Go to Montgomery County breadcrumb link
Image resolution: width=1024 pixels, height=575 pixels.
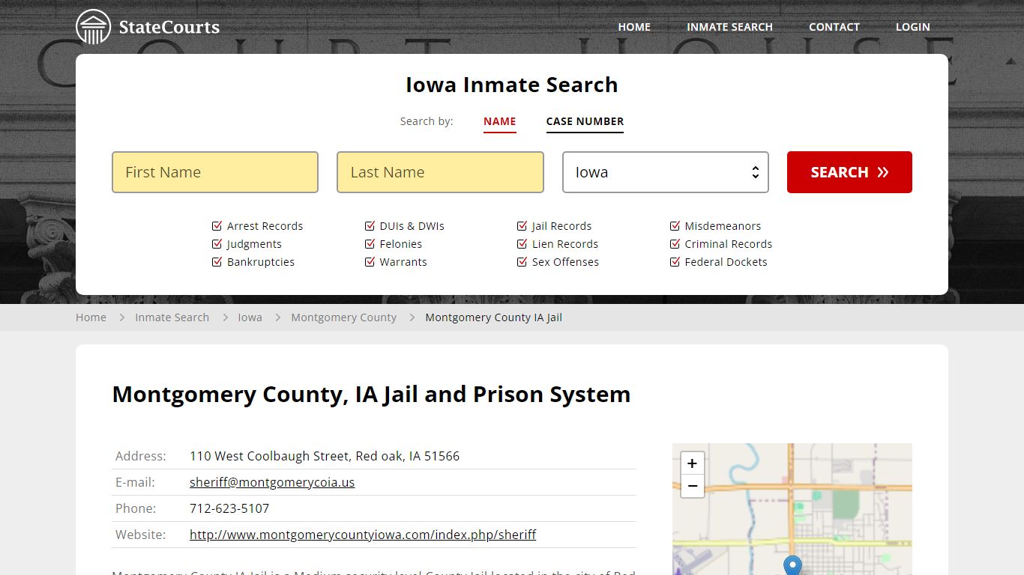point(343,317)
